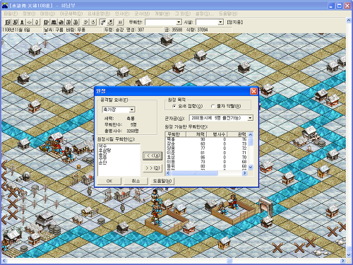Click the 체력 column header
This screenshot has width=353, height=265.
(x=196, y=134)
